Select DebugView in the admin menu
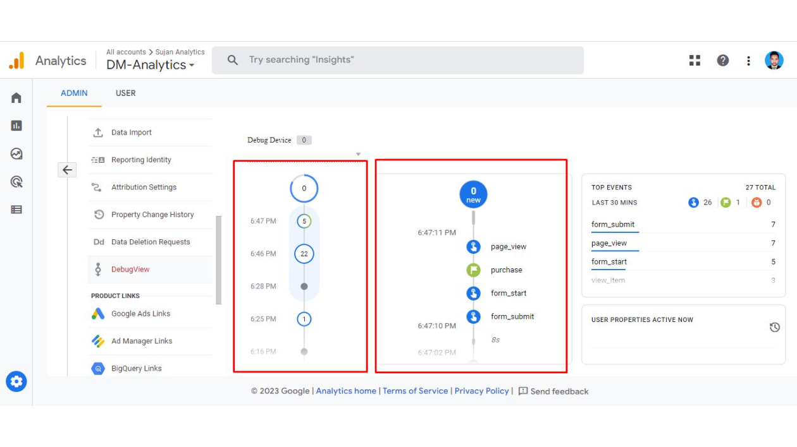Screen dimensions: 797x447 point(150,270)
